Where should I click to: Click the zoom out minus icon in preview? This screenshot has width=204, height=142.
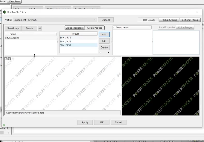tap(9, 59)
